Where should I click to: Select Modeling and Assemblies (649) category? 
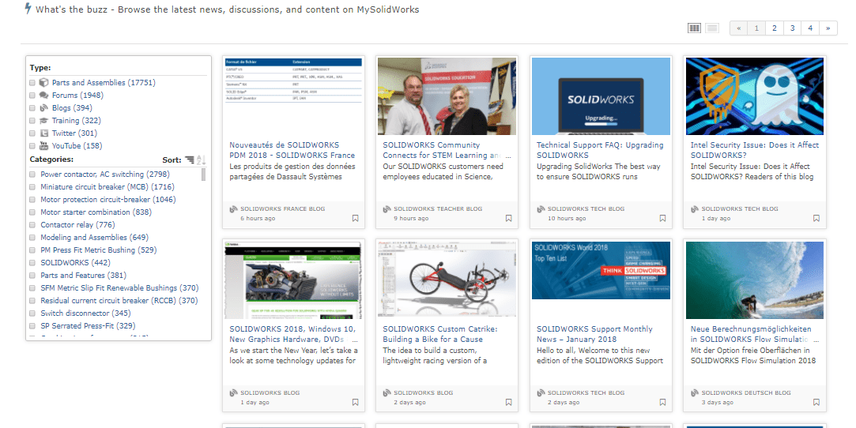point(94,237)
